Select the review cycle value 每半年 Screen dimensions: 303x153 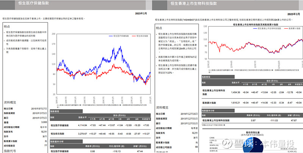click(44, 127)
